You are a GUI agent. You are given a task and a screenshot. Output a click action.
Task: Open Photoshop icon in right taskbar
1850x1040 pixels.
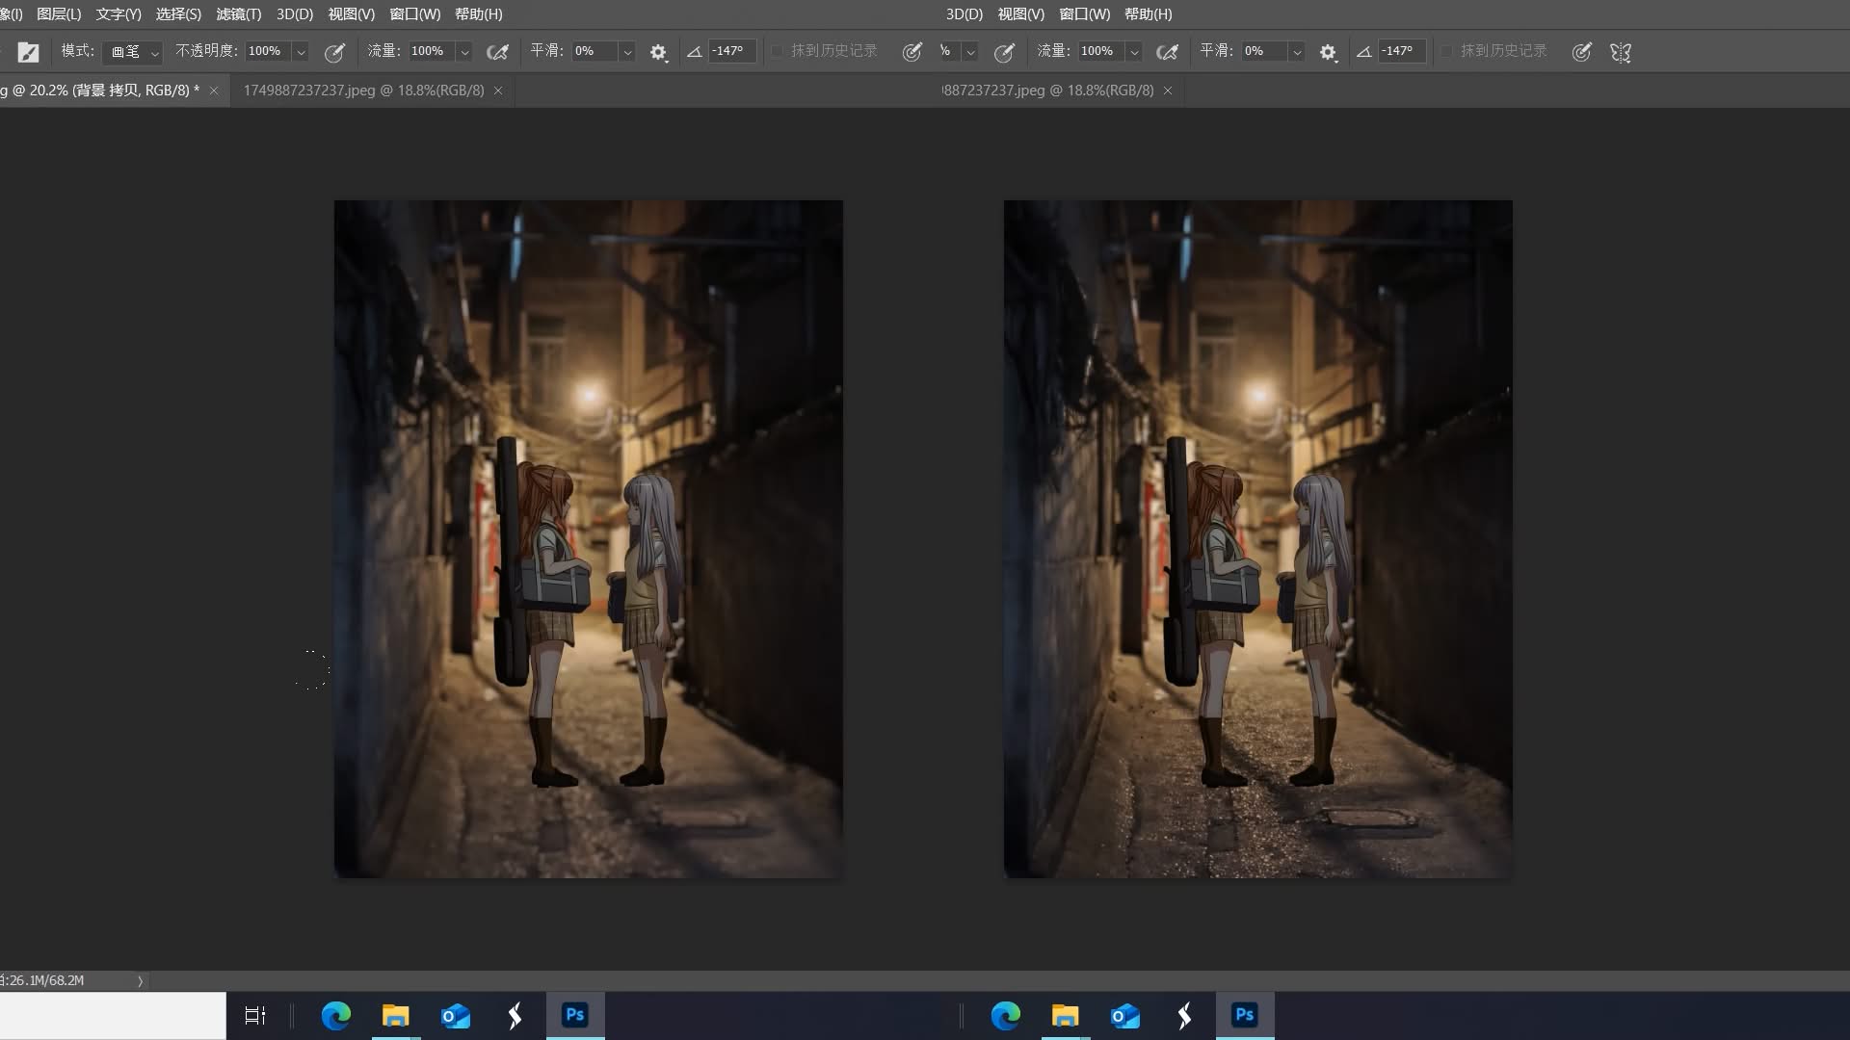[x=1245, y=1016]
